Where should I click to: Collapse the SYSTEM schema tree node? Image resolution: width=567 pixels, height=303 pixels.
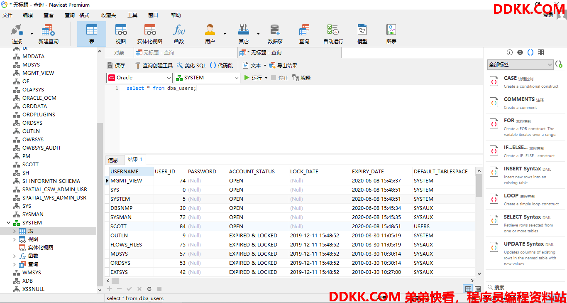[9, 223]
